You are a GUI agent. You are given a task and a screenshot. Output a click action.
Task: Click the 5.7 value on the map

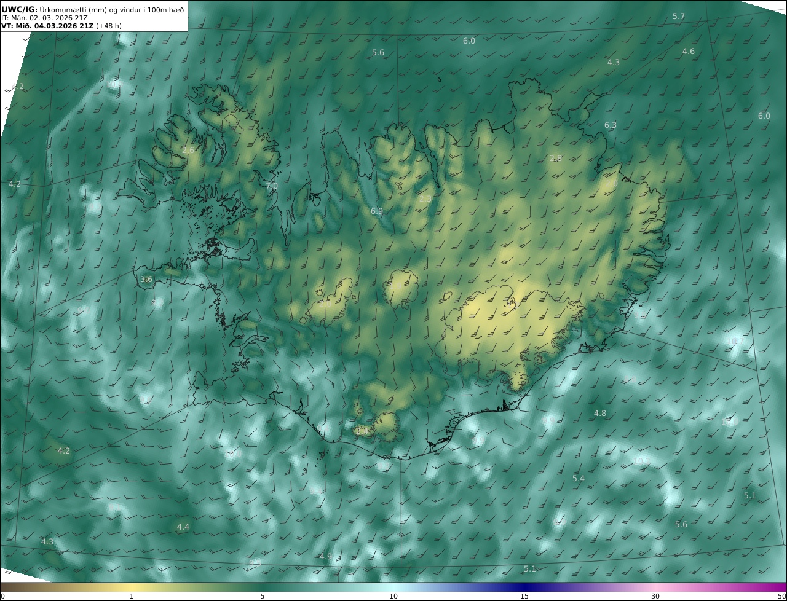point(679,17)
